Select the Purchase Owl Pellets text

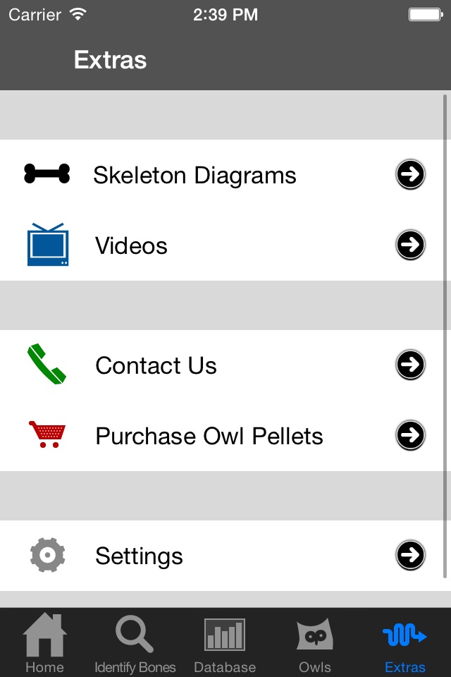click(x=209, y=436)
